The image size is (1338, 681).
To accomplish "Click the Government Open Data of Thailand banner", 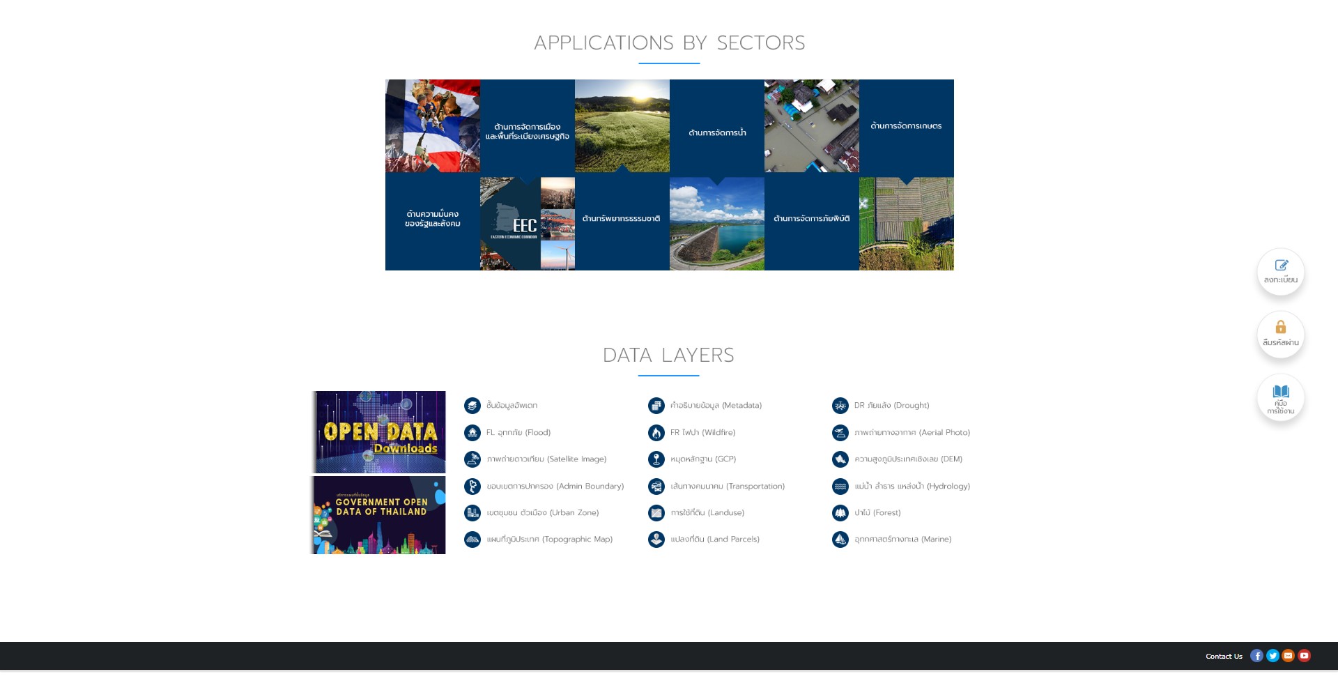I will [x=378, y=515].
